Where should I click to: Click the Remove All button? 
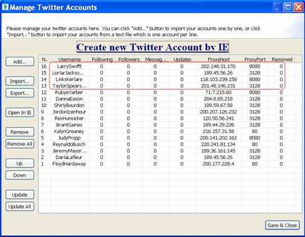[20, 144]
